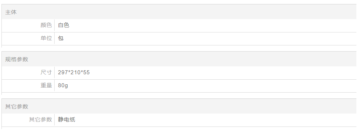
Task: Click the blank area of the 尺寸 row
Action: point(223,72)
